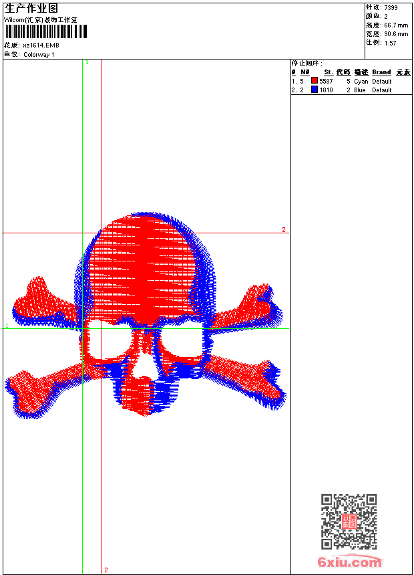Click the green marker 1 at left edge

(7, 326)
